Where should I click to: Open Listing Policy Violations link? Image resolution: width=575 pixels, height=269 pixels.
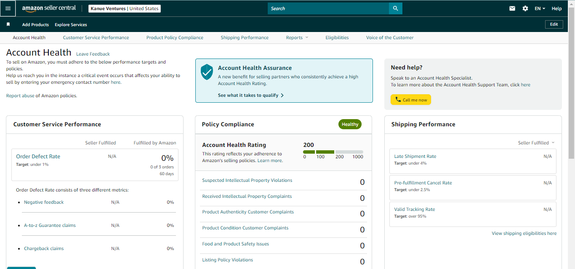(227, 260)
